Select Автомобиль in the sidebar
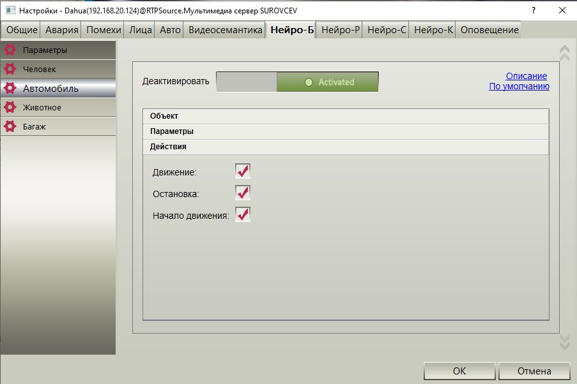 coord(58,88)
